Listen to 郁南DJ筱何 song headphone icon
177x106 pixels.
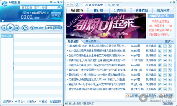point(160,60)
